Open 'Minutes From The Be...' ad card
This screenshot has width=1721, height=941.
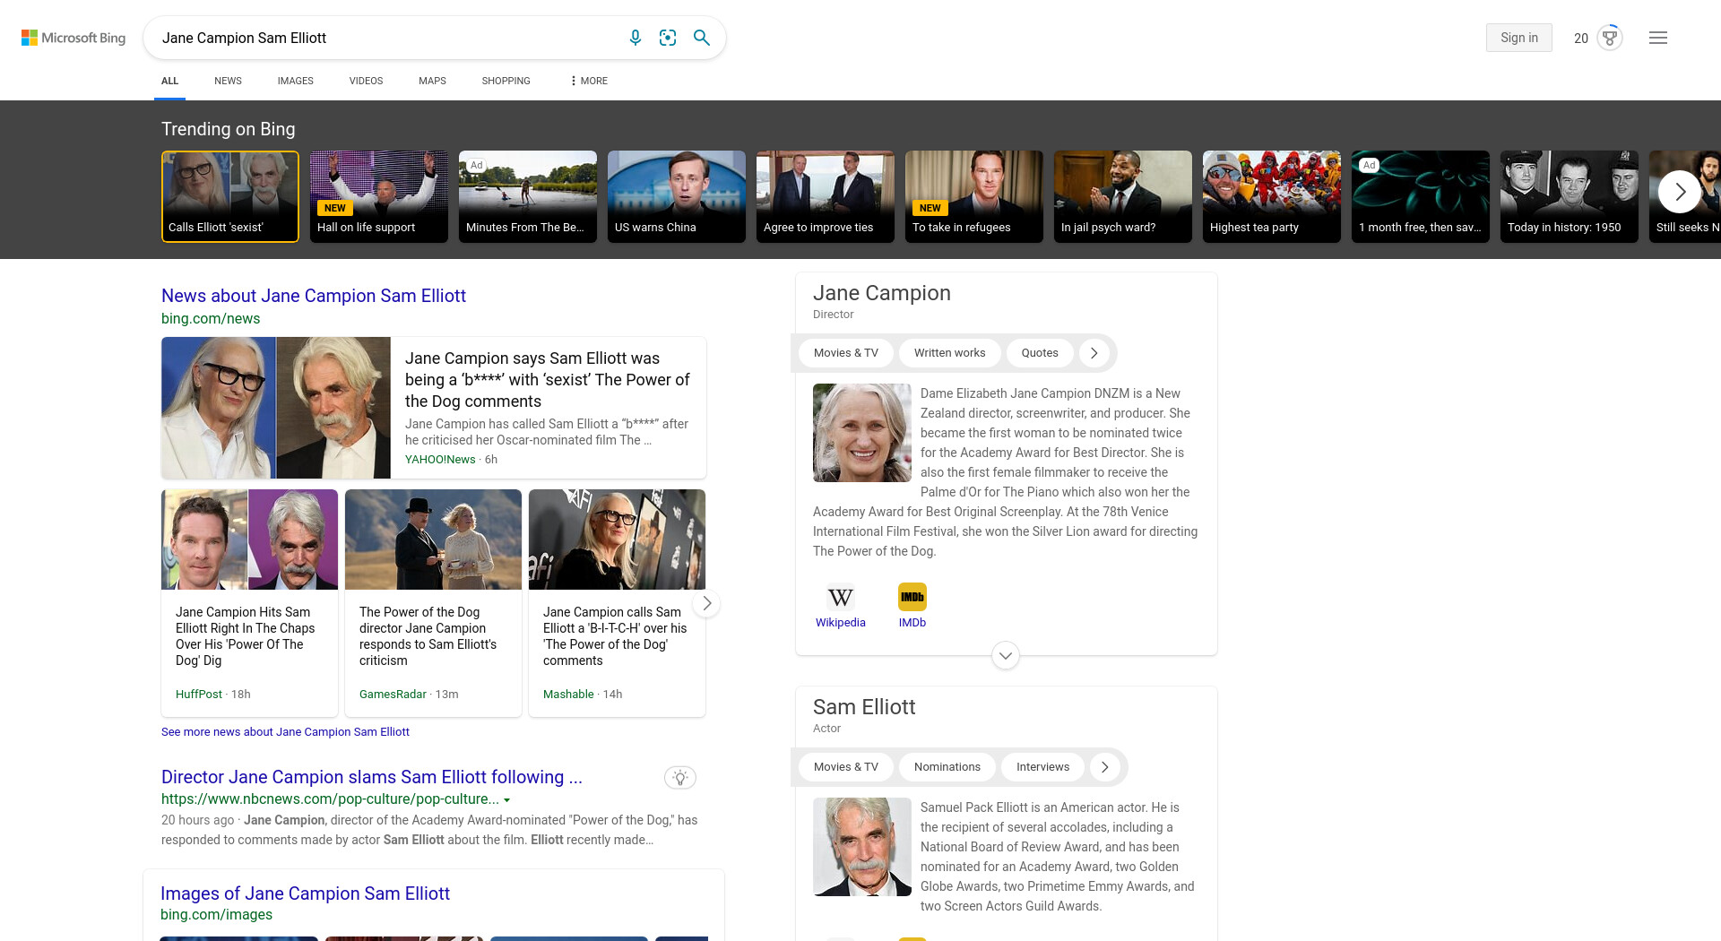[528, 196]
